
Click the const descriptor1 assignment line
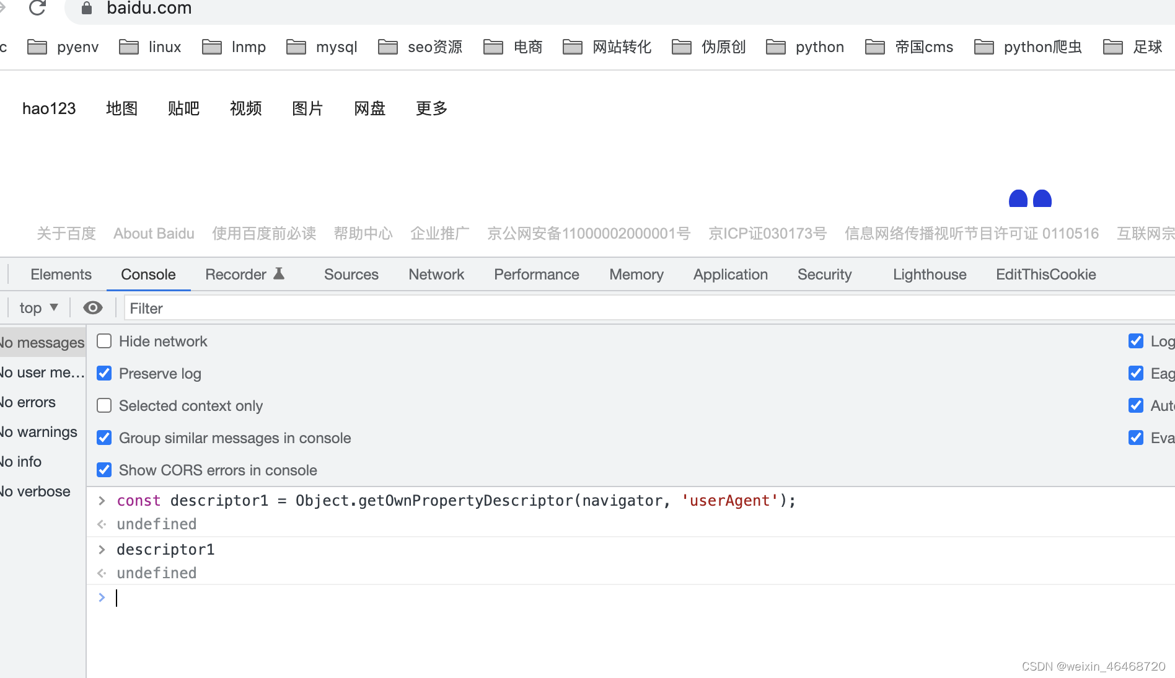[x=456, y=501]
